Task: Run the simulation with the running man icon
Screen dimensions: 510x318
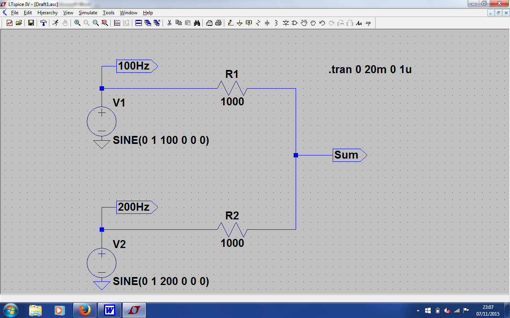Action: click(55, 23)
